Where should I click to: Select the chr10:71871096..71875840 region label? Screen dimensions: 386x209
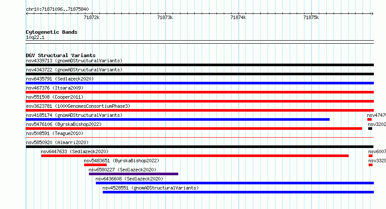(57, 10)
